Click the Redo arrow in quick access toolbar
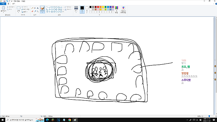The height and width of the screenshot is (122, 217). (9, 1)
